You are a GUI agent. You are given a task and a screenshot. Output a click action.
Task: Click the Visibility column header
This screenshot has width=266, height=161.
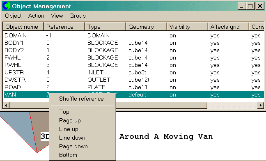click(x=188, y=27)
